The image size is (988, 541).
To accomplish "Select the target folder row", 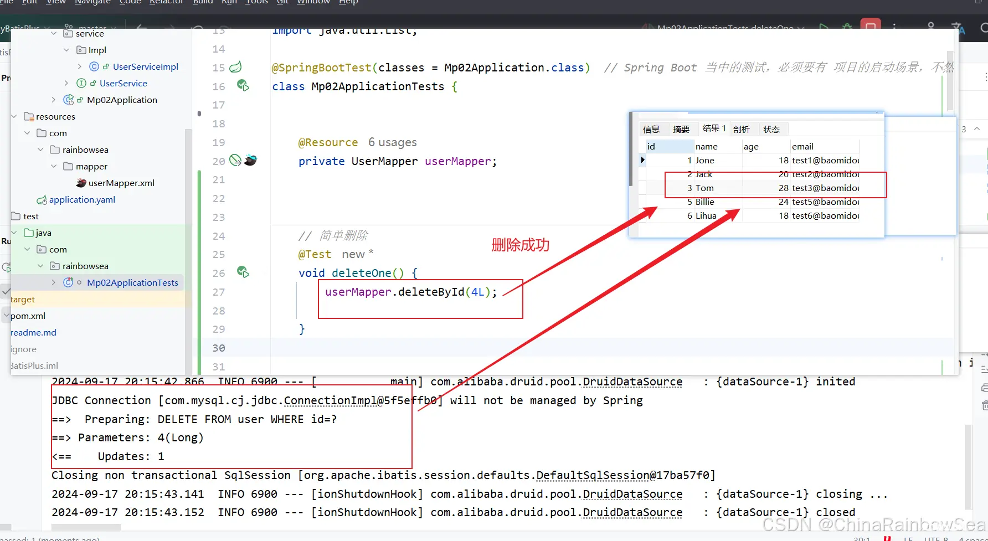I will (x=101, y=299).
